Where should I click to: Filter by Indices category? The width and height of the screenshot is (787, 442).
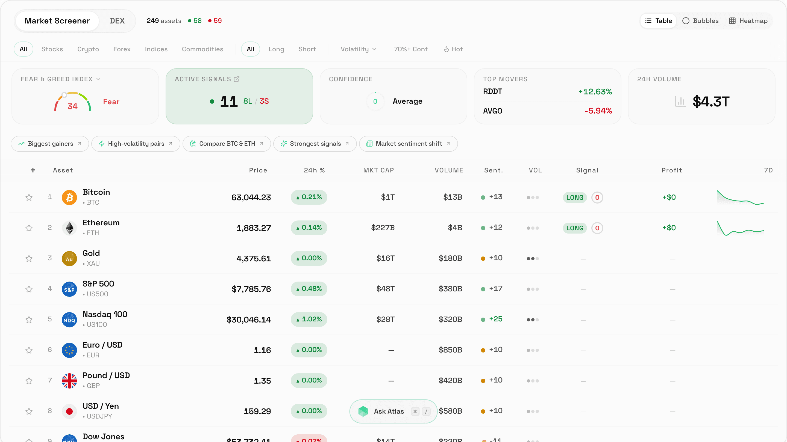pos(156,49)
